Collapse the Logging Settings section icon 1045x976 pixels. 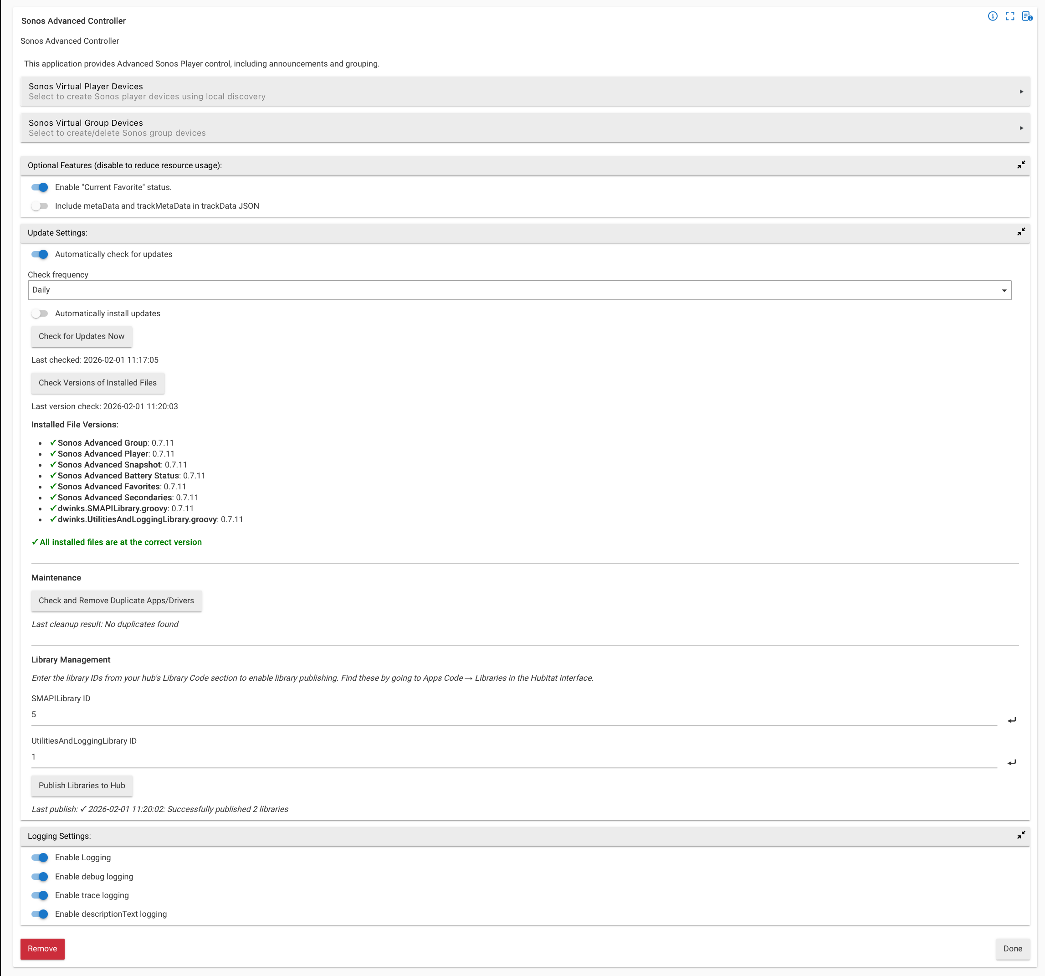click(x=1021, y=835)
